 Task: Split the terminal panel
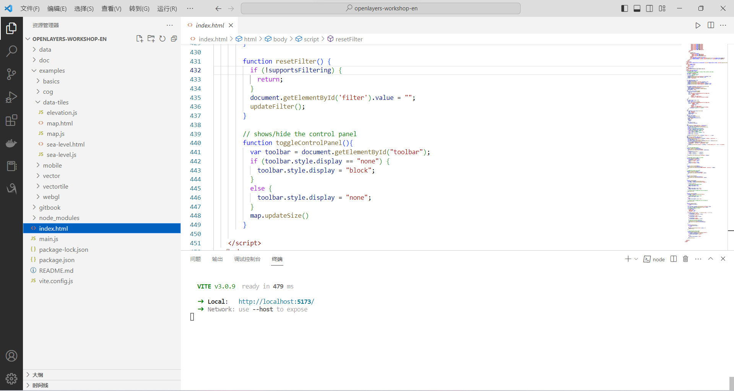[674, 259]
